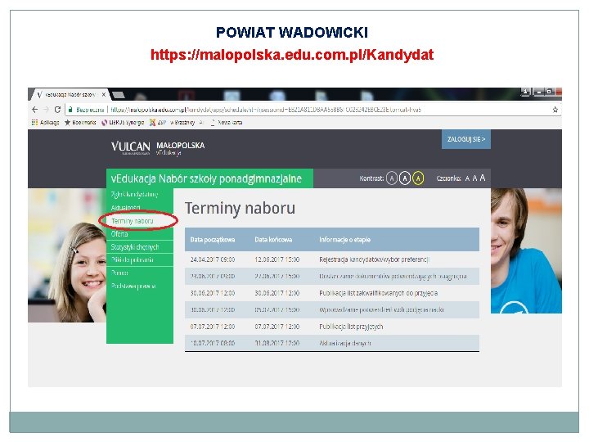
Task: Click the Data początkowa column header
Action: 212,239
